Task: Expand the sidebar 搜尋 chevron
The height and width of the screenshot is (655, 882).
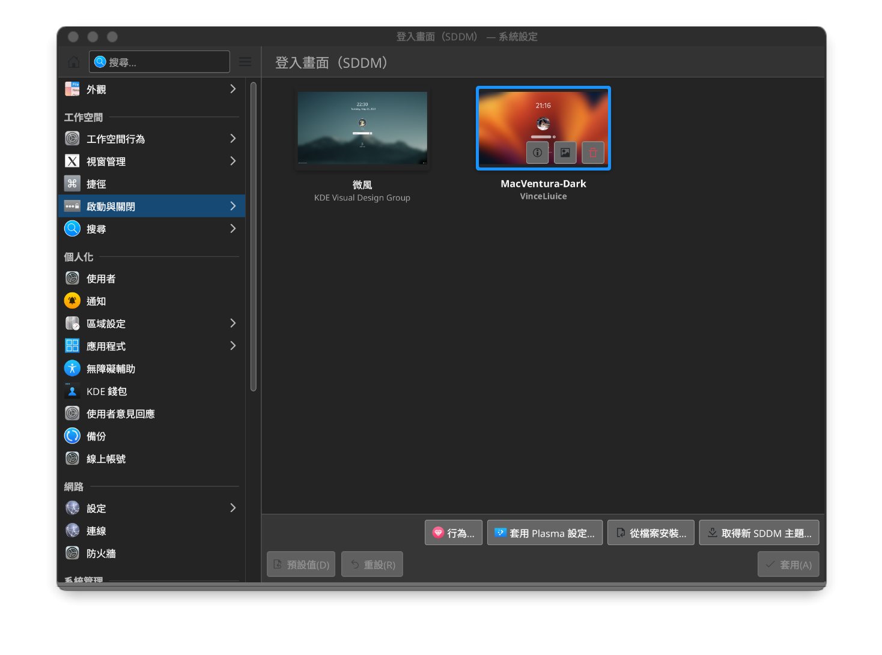Action: (x=233, y=229)
